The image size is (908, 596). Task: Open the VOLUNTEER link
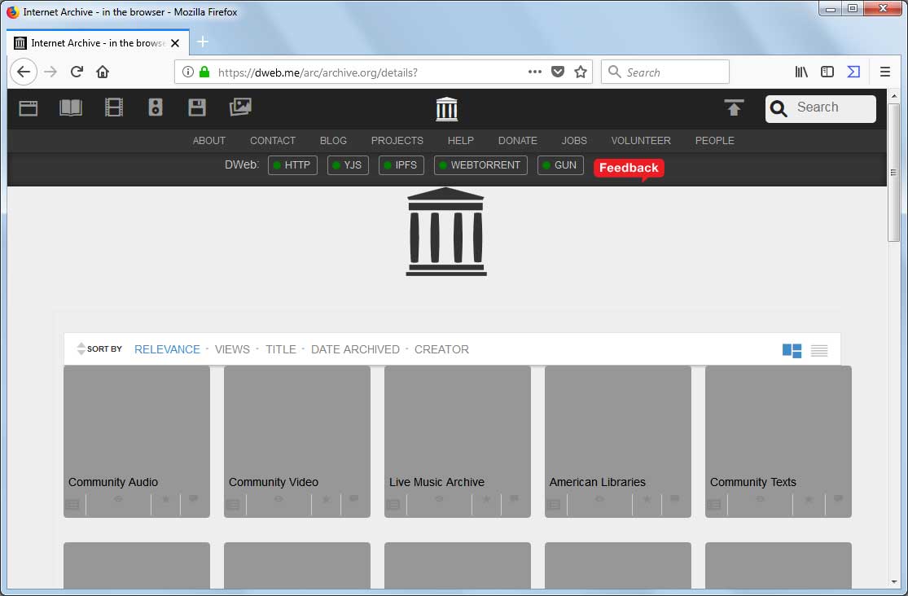click(x=641, y=141)
